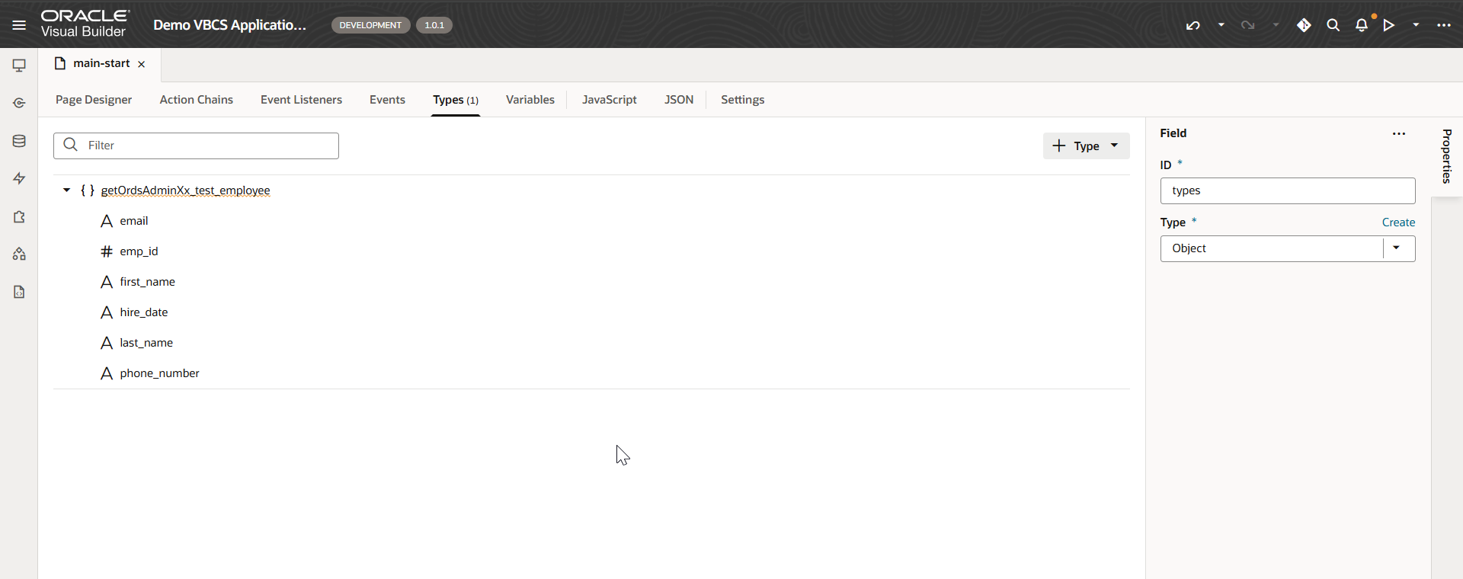Click the Create link beside Type
The image size is (1463, 579).
point(1398,222)
